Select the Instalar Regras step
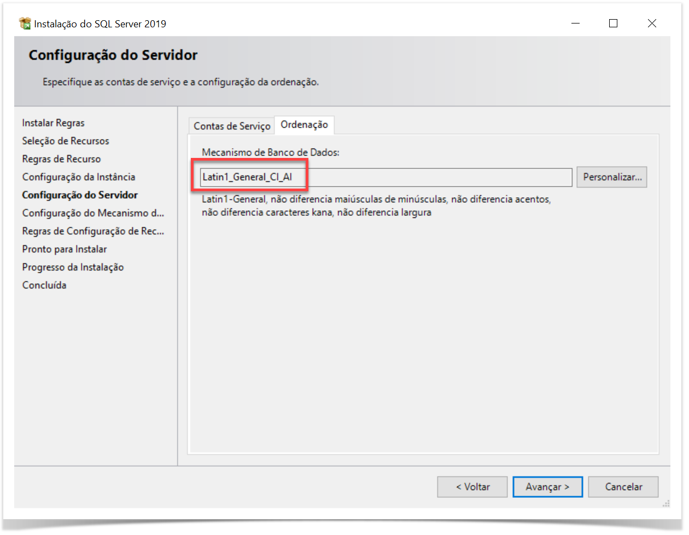The height and width of the screenshot is (535, 689). click(x=54, y=123)
